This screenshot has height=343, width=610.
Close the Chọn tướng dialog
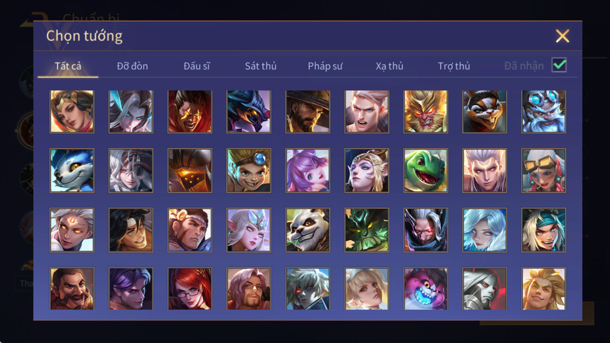(562, 36)
